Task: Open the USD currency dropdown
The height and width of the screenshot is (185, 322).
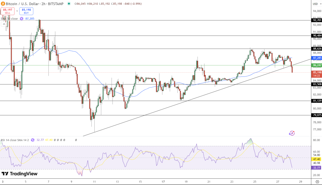Action: 317,4
